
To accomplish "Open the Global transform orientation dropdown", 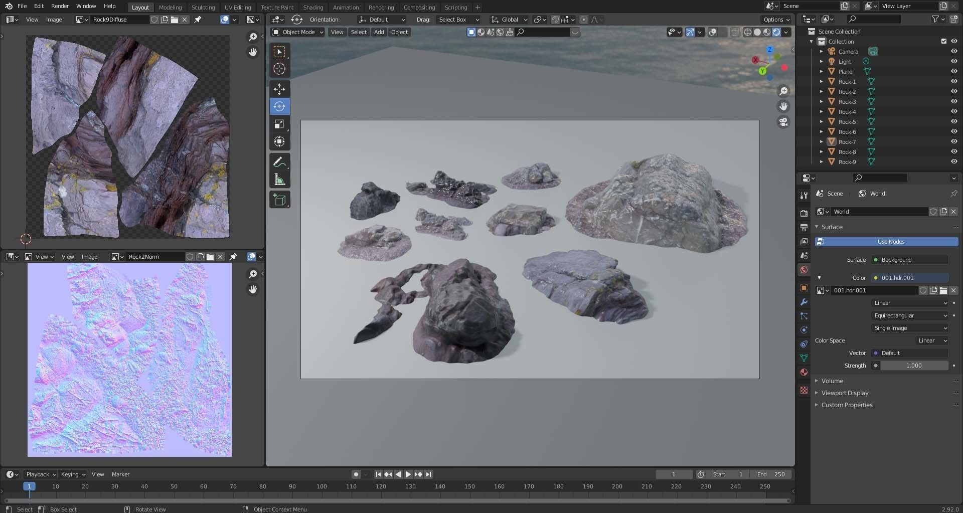I will click(509, 20).
